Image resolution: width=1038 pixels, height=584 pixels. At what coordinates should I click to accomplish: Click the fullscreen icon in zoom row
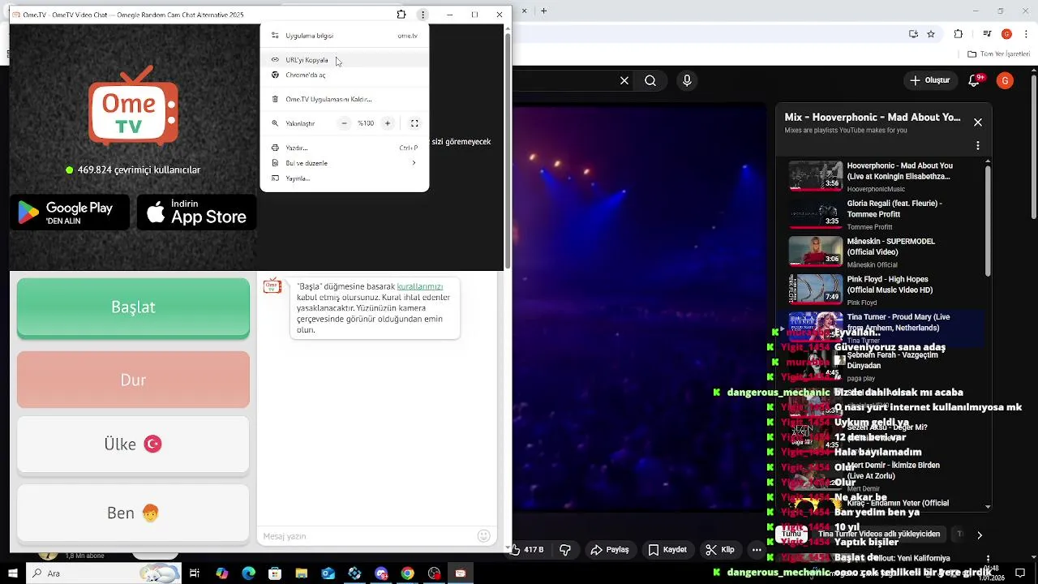click(414, 123)
